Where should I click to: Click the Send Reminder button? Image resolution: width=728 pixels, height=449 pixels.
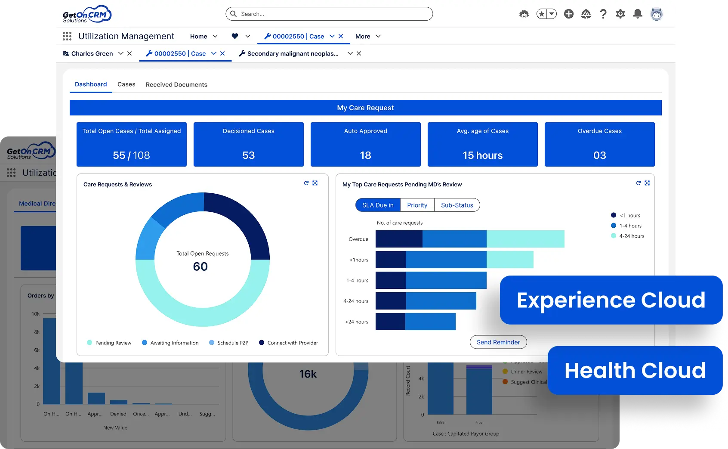tap(498, 342)
